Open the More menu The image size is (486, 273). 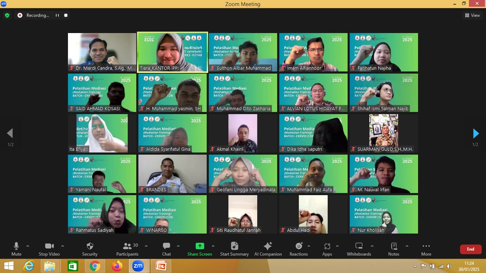pyautogui.click(x=426, y=249)
